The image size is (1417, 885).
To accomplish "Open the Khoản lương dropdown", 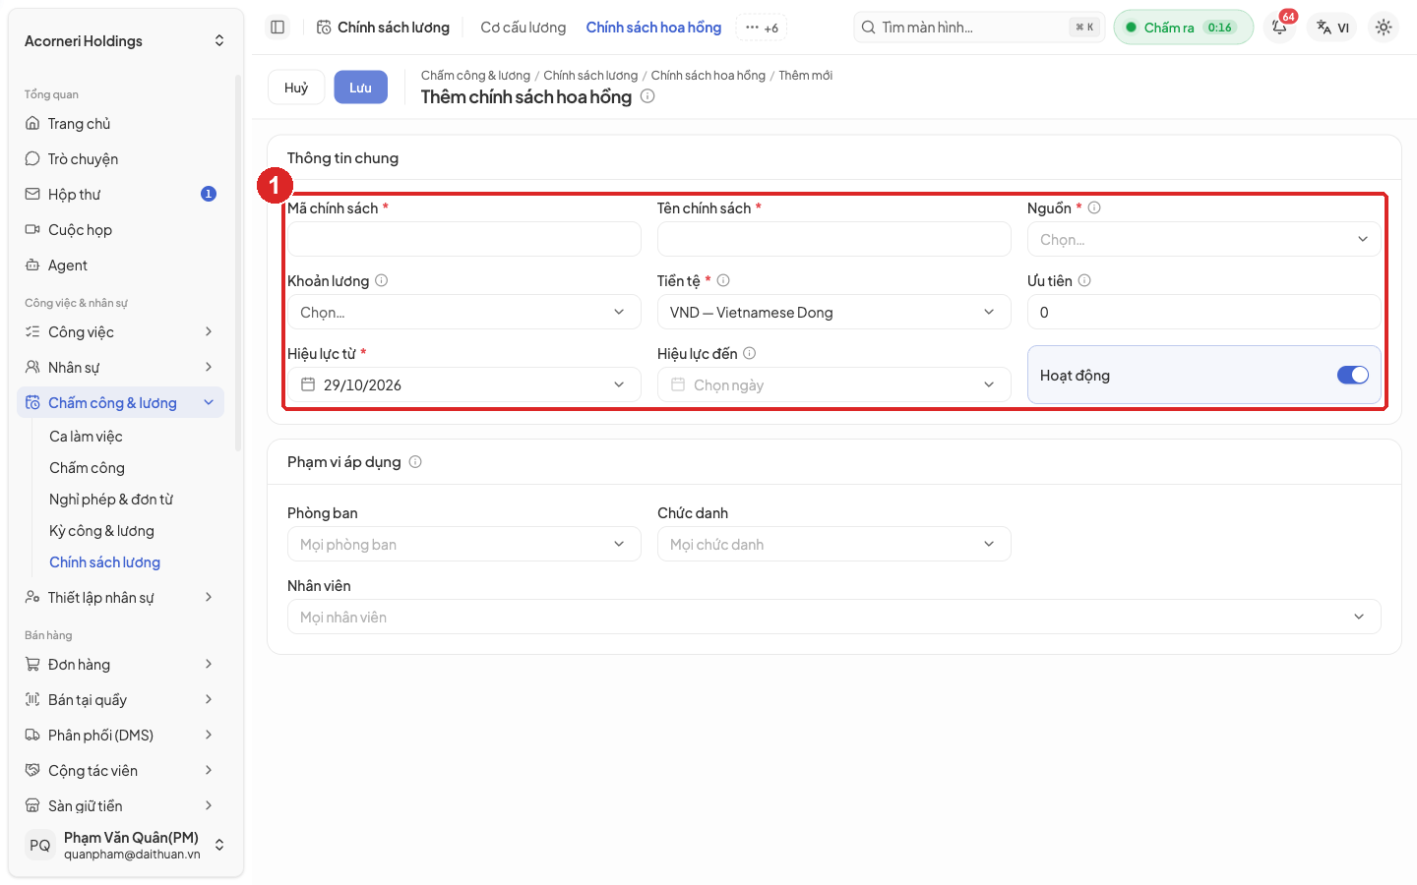I will pyautogui.click(x=464, y=312).
